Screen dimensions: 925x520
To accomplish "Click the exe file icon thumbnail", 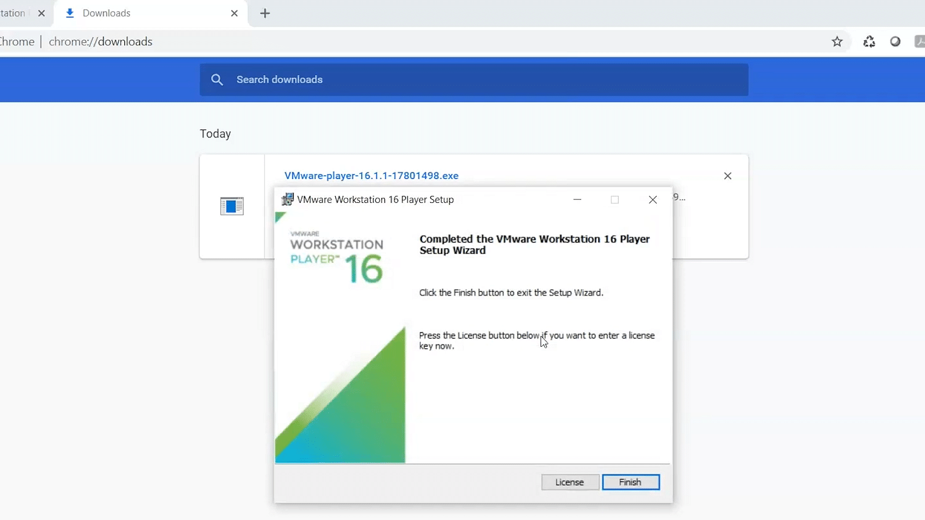I will tap(232, 206).
